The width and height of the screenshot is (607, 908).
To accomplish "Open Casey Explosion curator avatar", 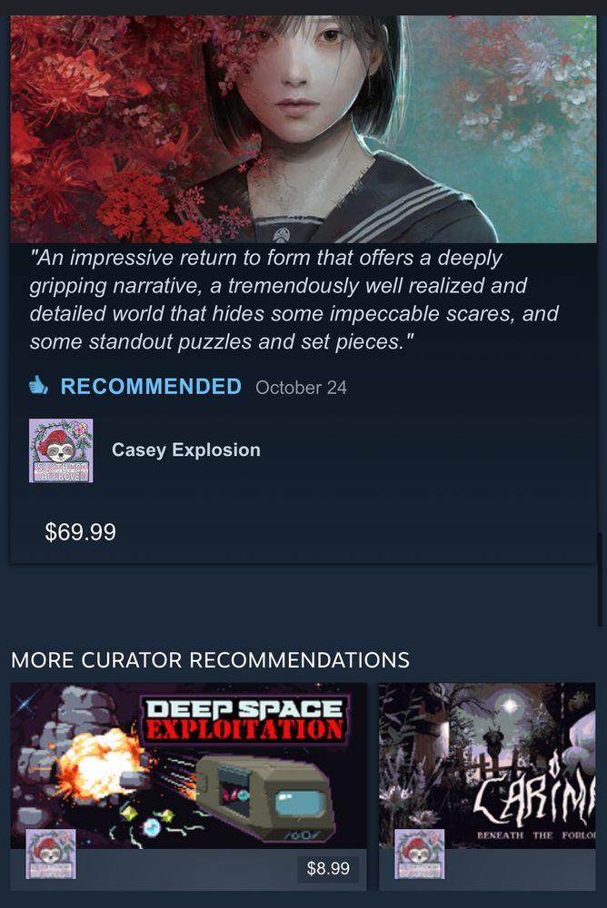I will [61, 450].
